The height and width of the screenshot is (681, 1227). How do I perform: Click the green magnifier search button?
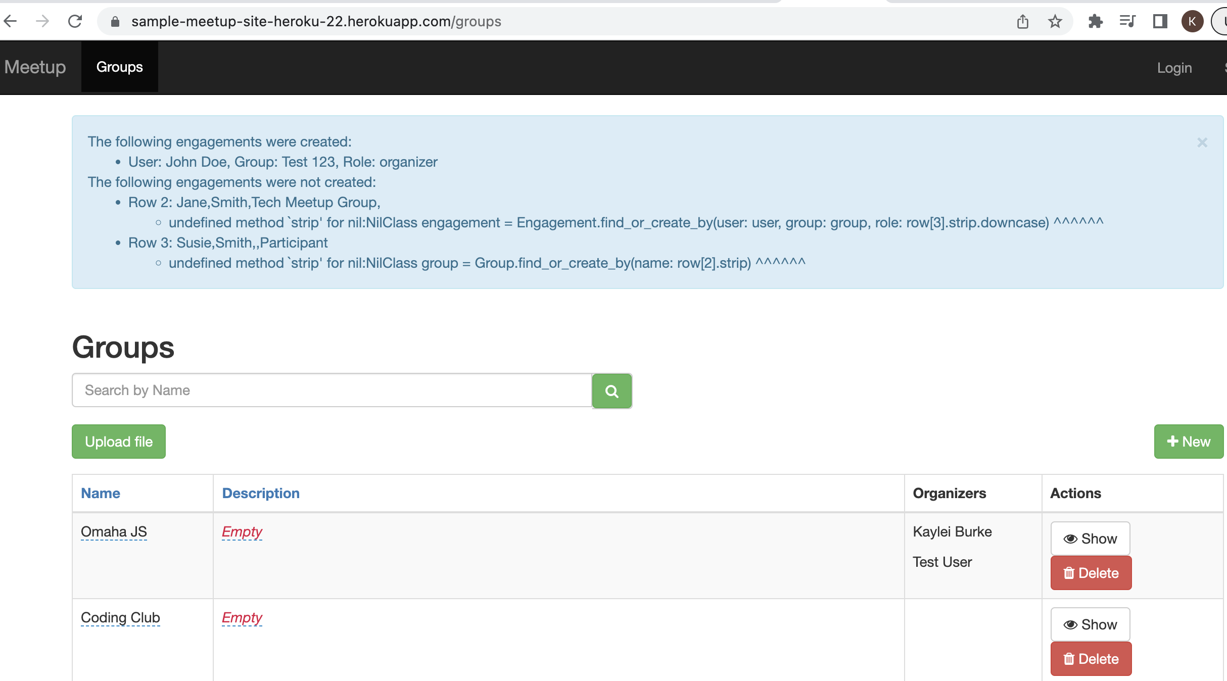(x=612, y=391)
